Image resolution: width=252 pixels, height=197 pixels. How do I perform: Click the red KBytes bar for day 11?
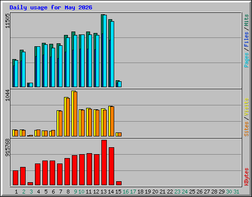click(x=89, y=169)
